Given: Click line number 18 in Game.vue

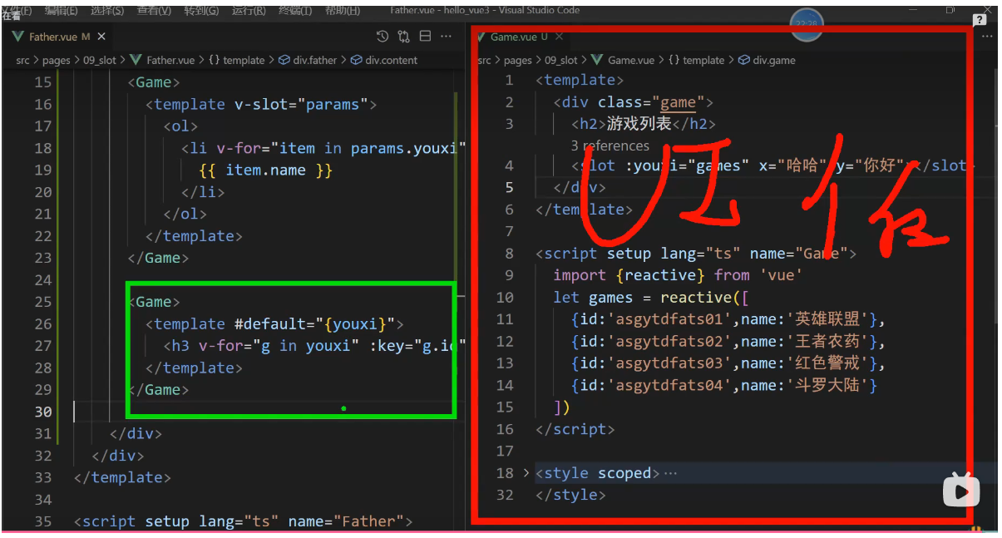Looking at the screenshot, I should [505, 473].
